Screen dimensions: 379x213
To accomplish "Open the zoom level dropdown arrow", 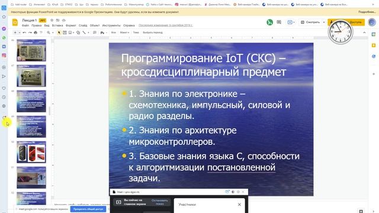I will (53, 33).
